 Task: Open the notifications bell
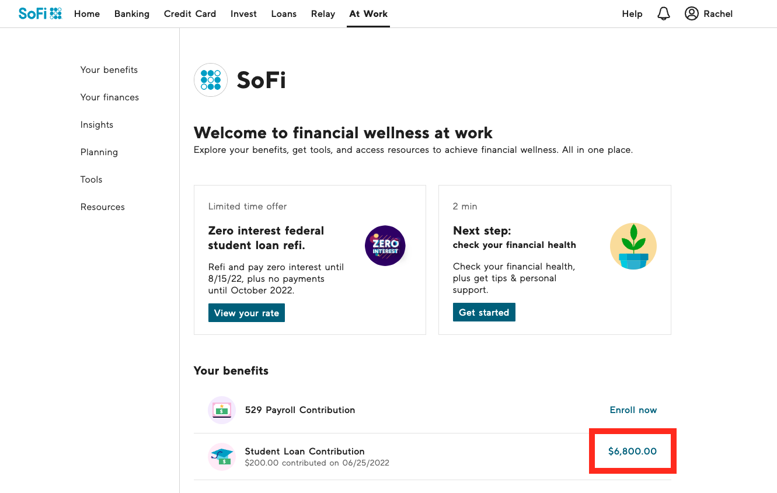pyautogui.click(x=664, y=13)
